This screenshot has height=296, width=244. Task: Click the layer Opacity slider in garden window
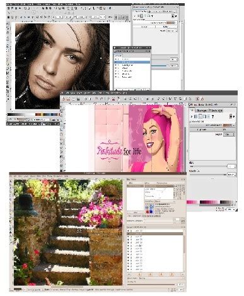[151, 285]
